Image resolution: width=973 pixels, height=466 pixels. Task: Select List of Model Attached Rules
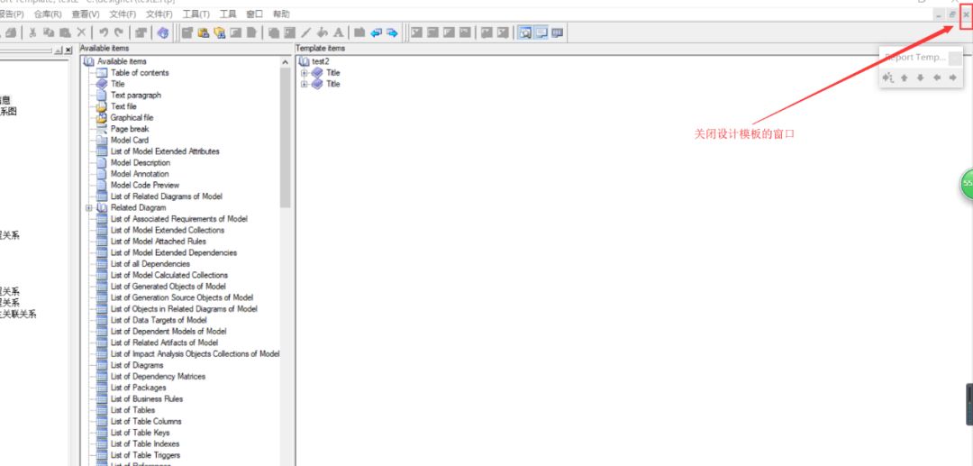159,242
